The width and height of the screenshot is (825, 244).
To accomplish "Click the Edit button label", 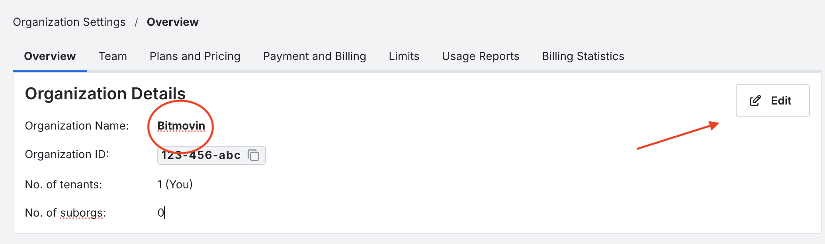I will point(781,101).
